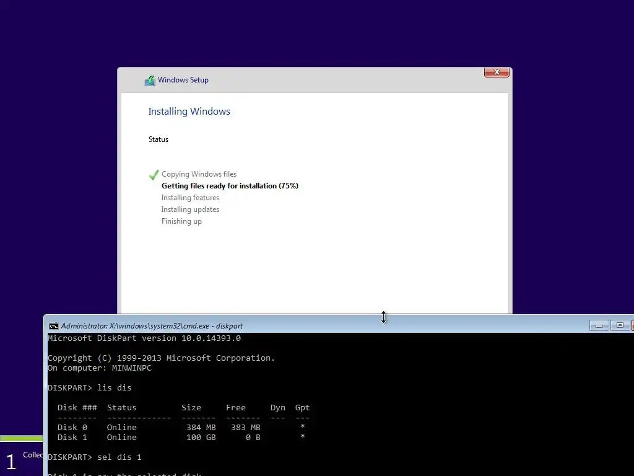
Task: Click the cmd.exe icon in diskpart title bar
Action: click(x=53, y=326)
